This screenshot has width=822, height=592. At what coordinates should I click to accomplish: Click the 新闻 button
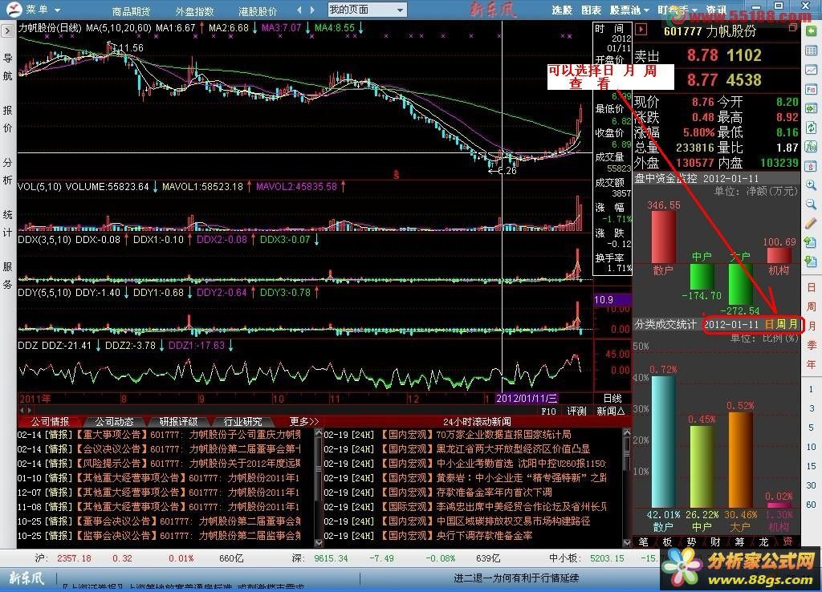pos(611,412)
